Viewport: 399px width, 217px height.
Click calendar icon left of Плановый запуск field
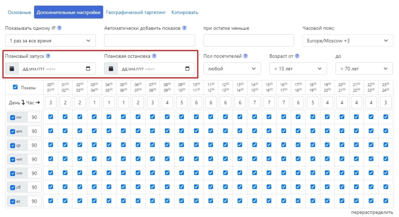click(12, 69)
